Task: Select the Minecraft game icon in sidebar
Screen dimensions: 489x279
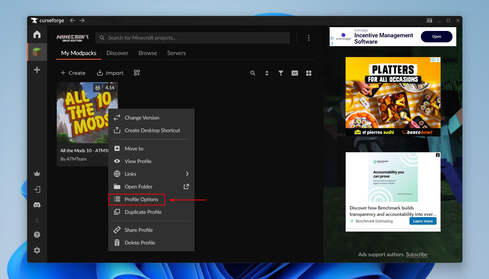Action: click(x=37, y=52)
